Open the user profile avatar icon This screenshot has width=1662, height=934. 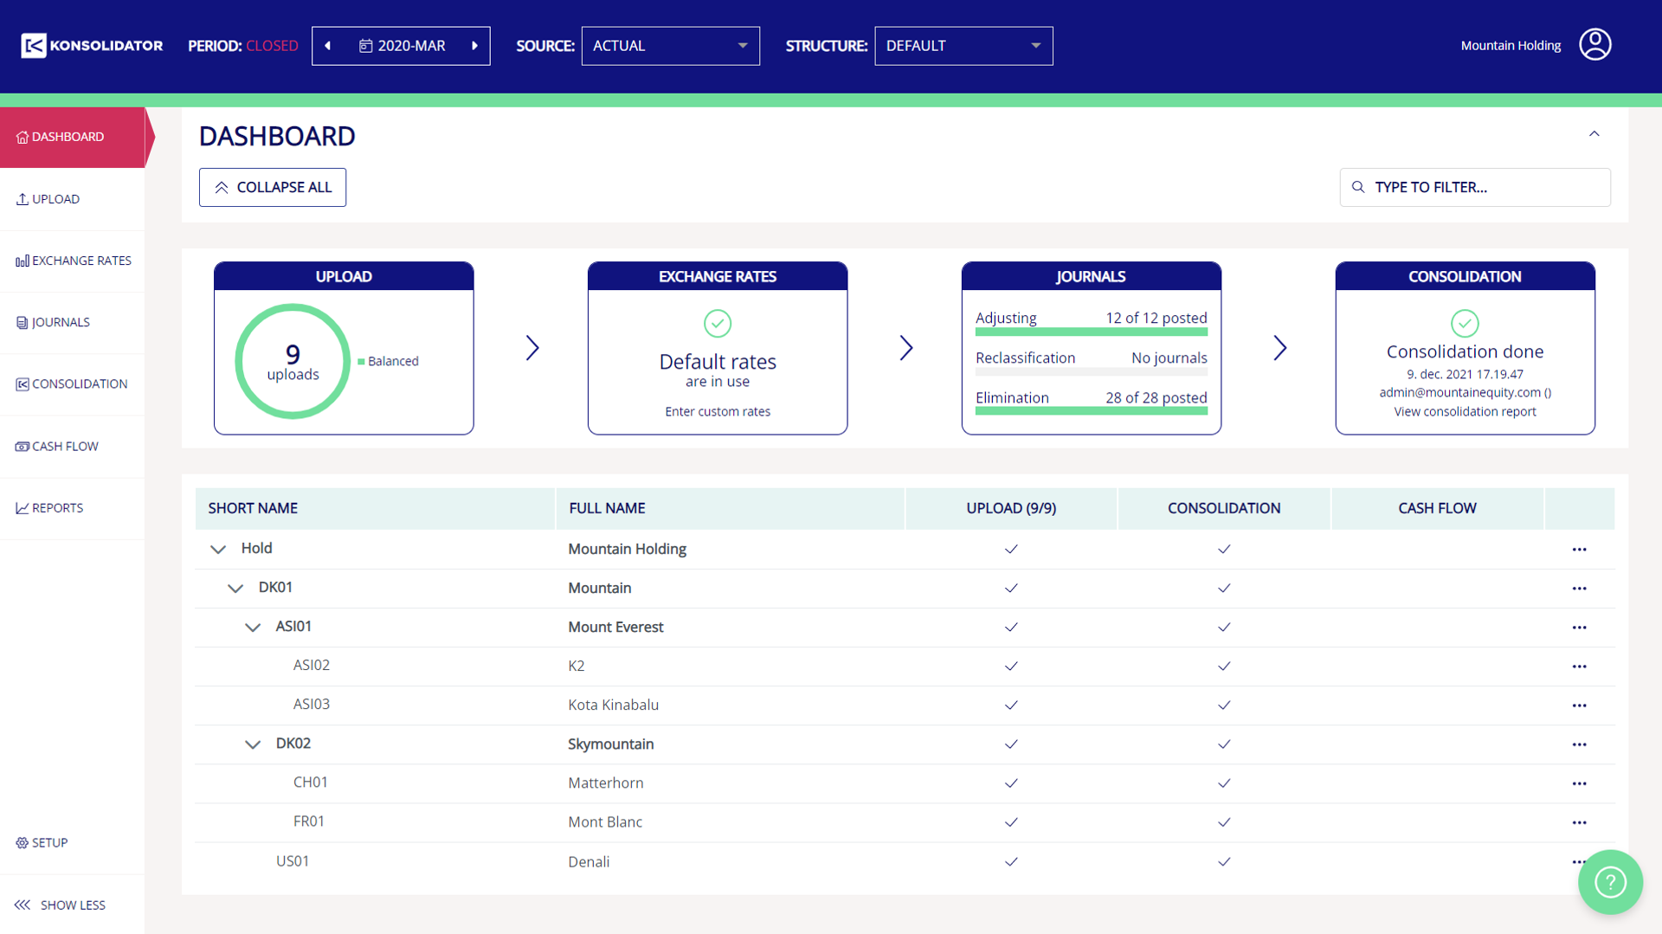coord(1594,45)
